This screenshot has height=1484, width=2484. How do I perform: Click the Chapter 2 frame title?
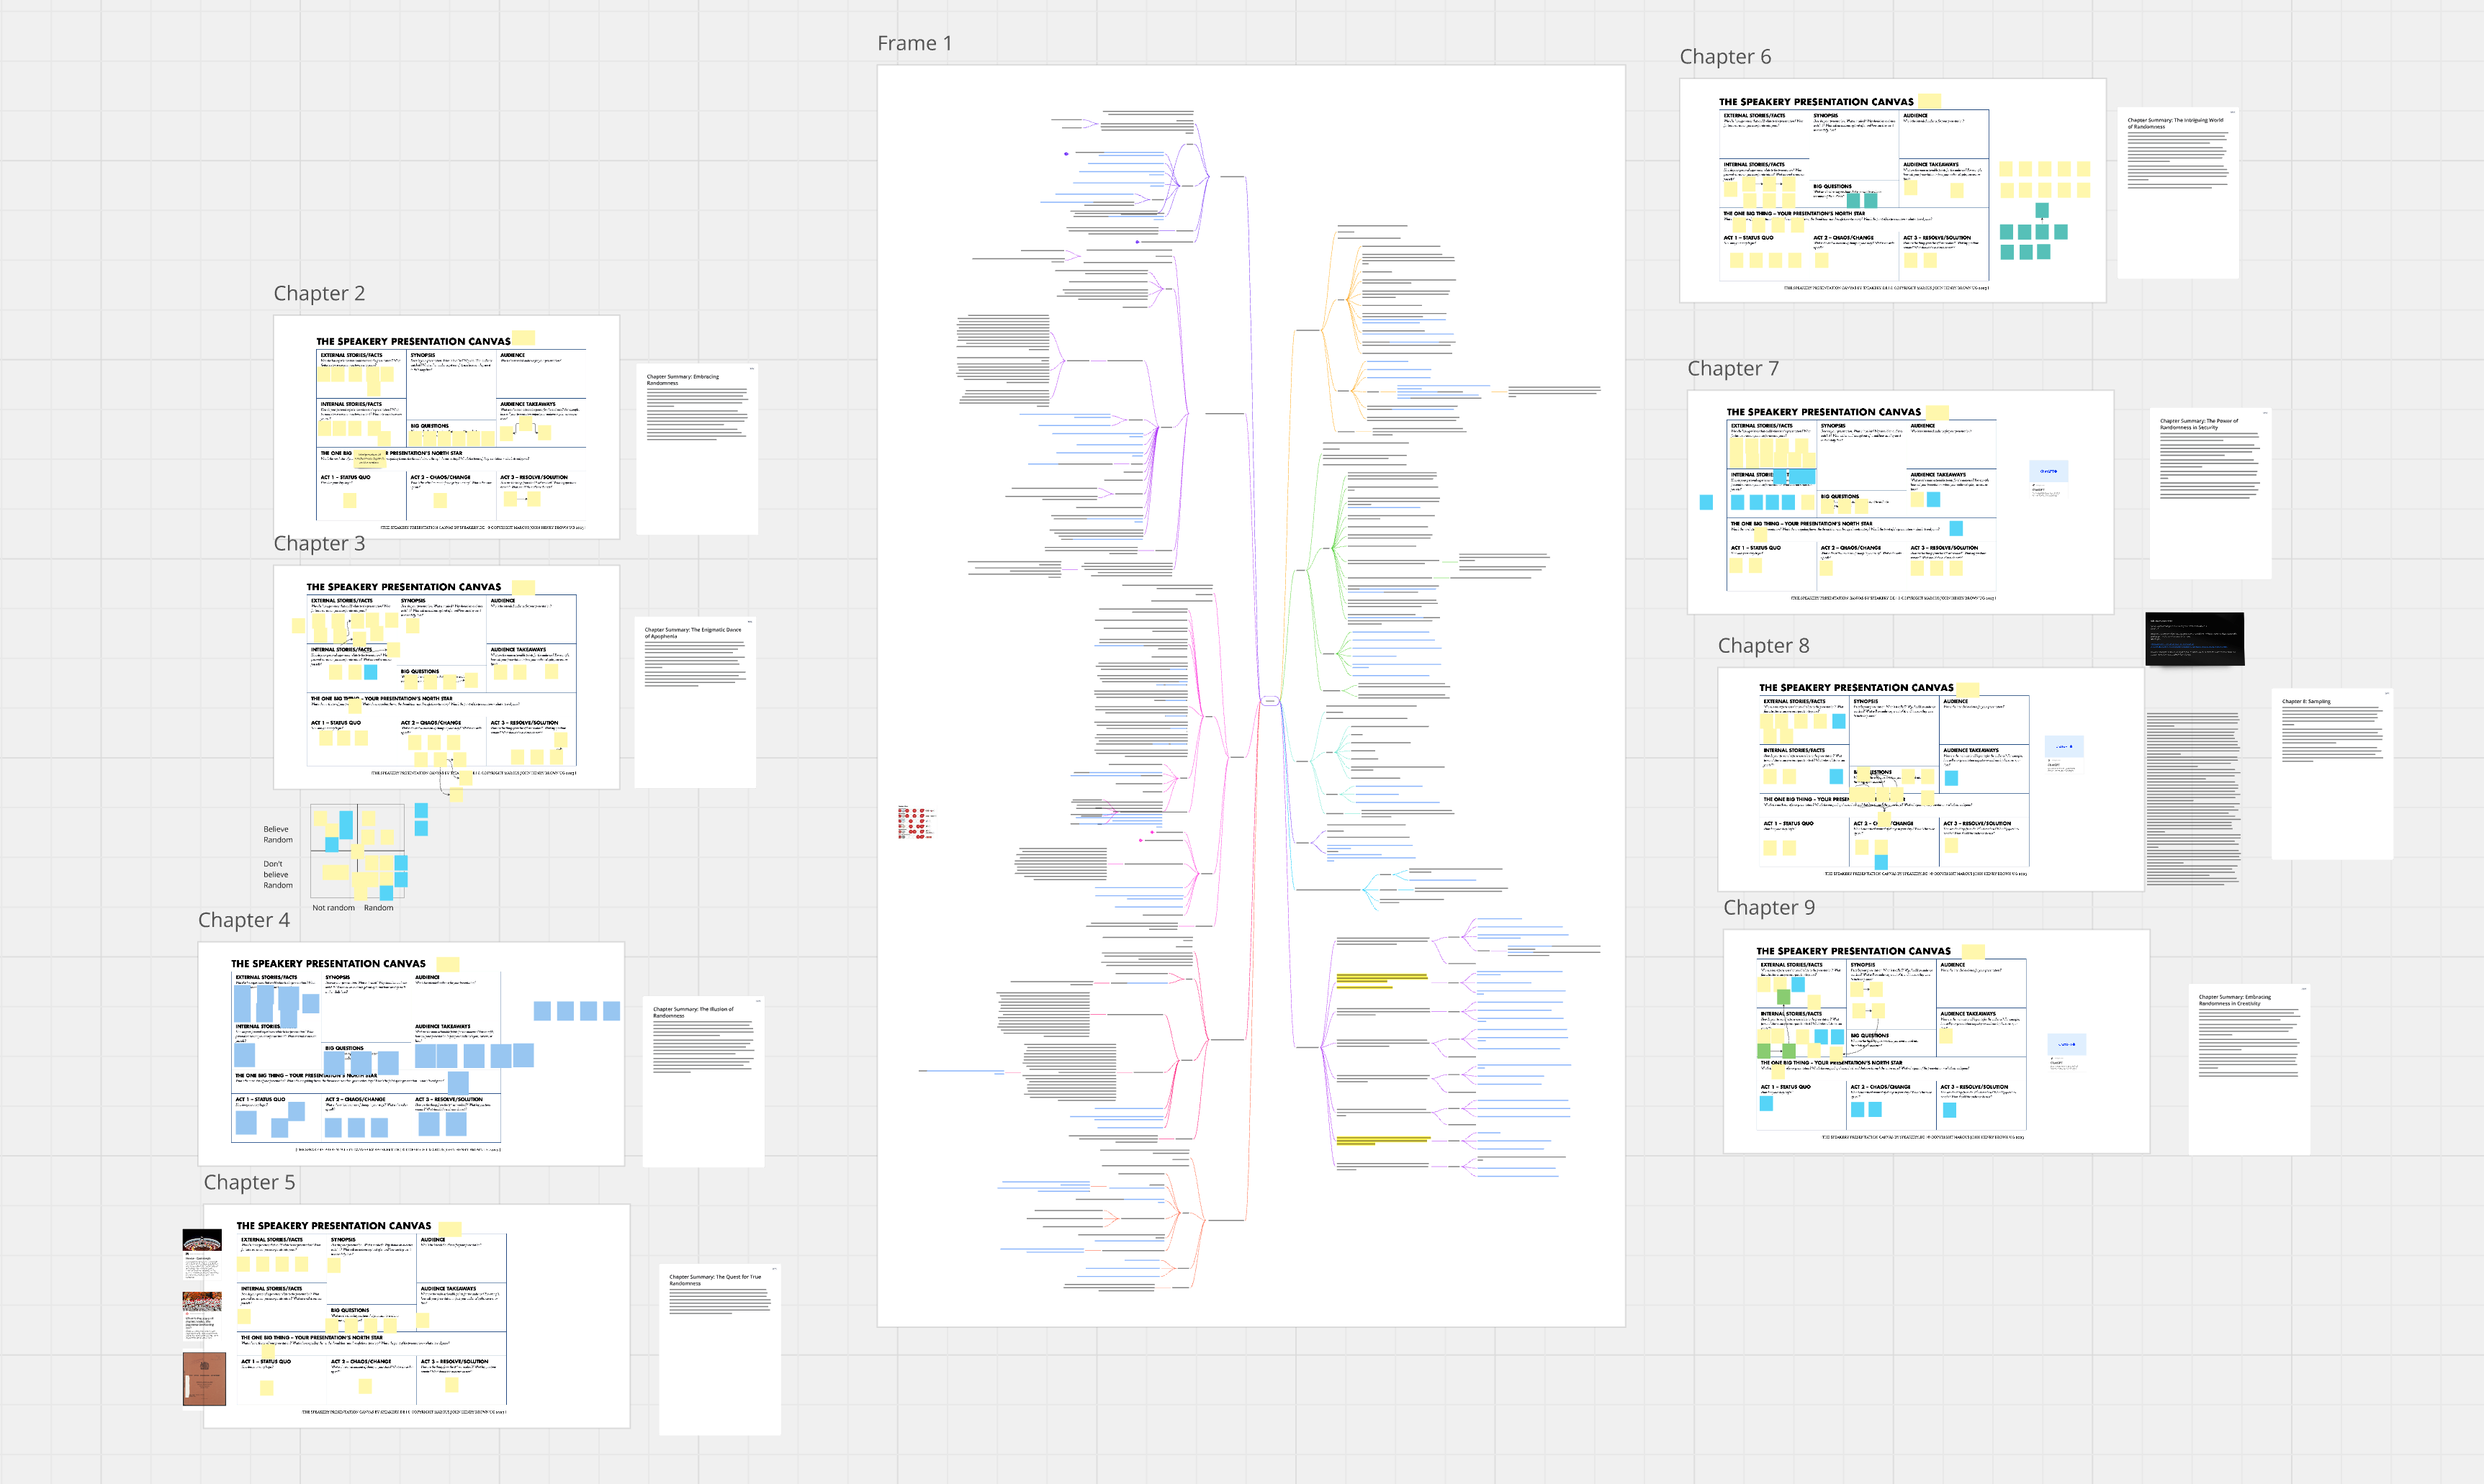pos(319,293)
